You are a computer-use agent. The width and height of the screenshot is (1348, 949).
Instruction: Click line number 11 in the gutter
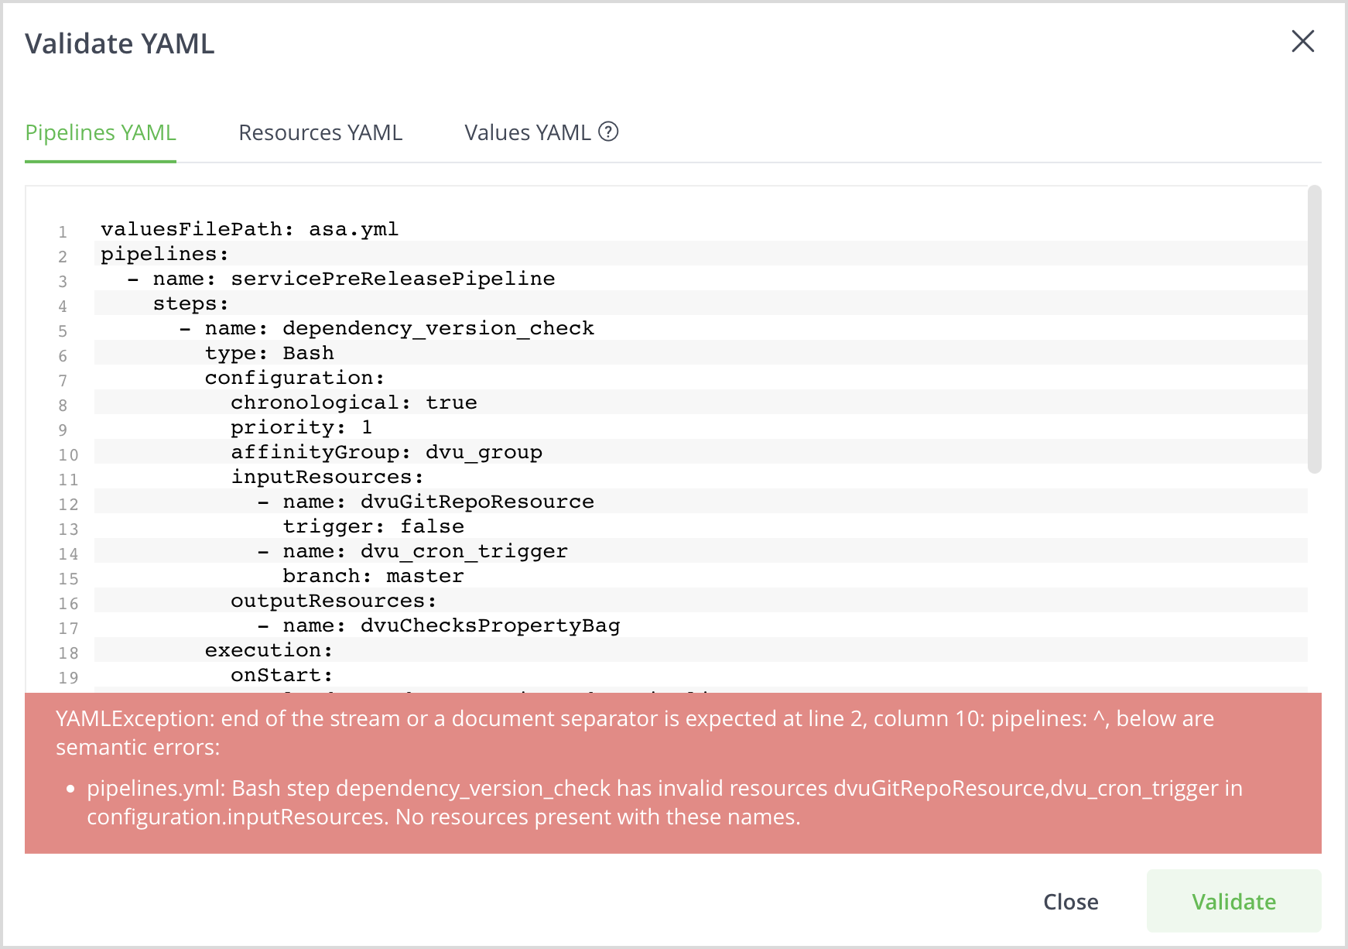(x=68, y=480)
